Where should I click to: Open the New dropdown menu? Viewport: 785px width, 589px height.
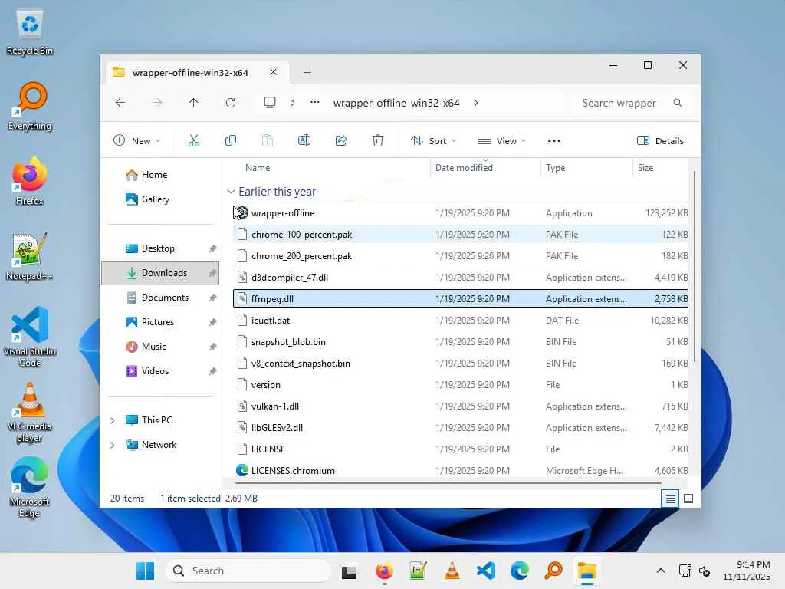click(x=137, y=141)
